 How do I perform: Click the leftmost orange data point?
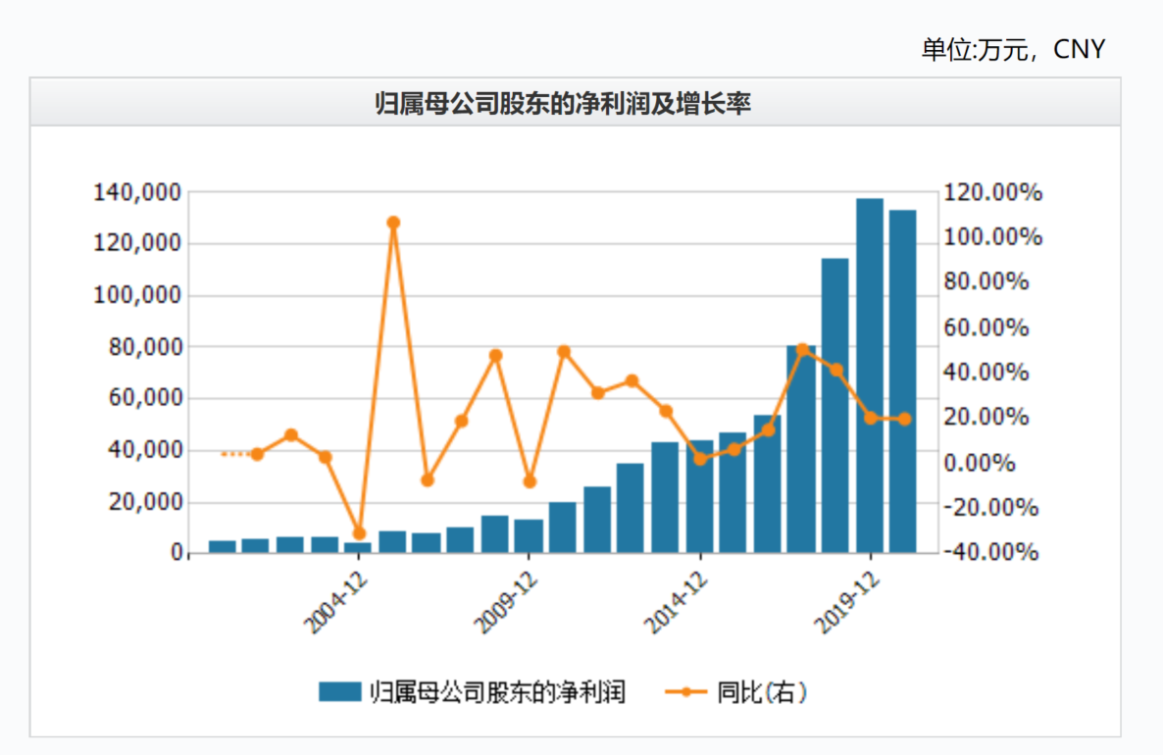[257, 454]
